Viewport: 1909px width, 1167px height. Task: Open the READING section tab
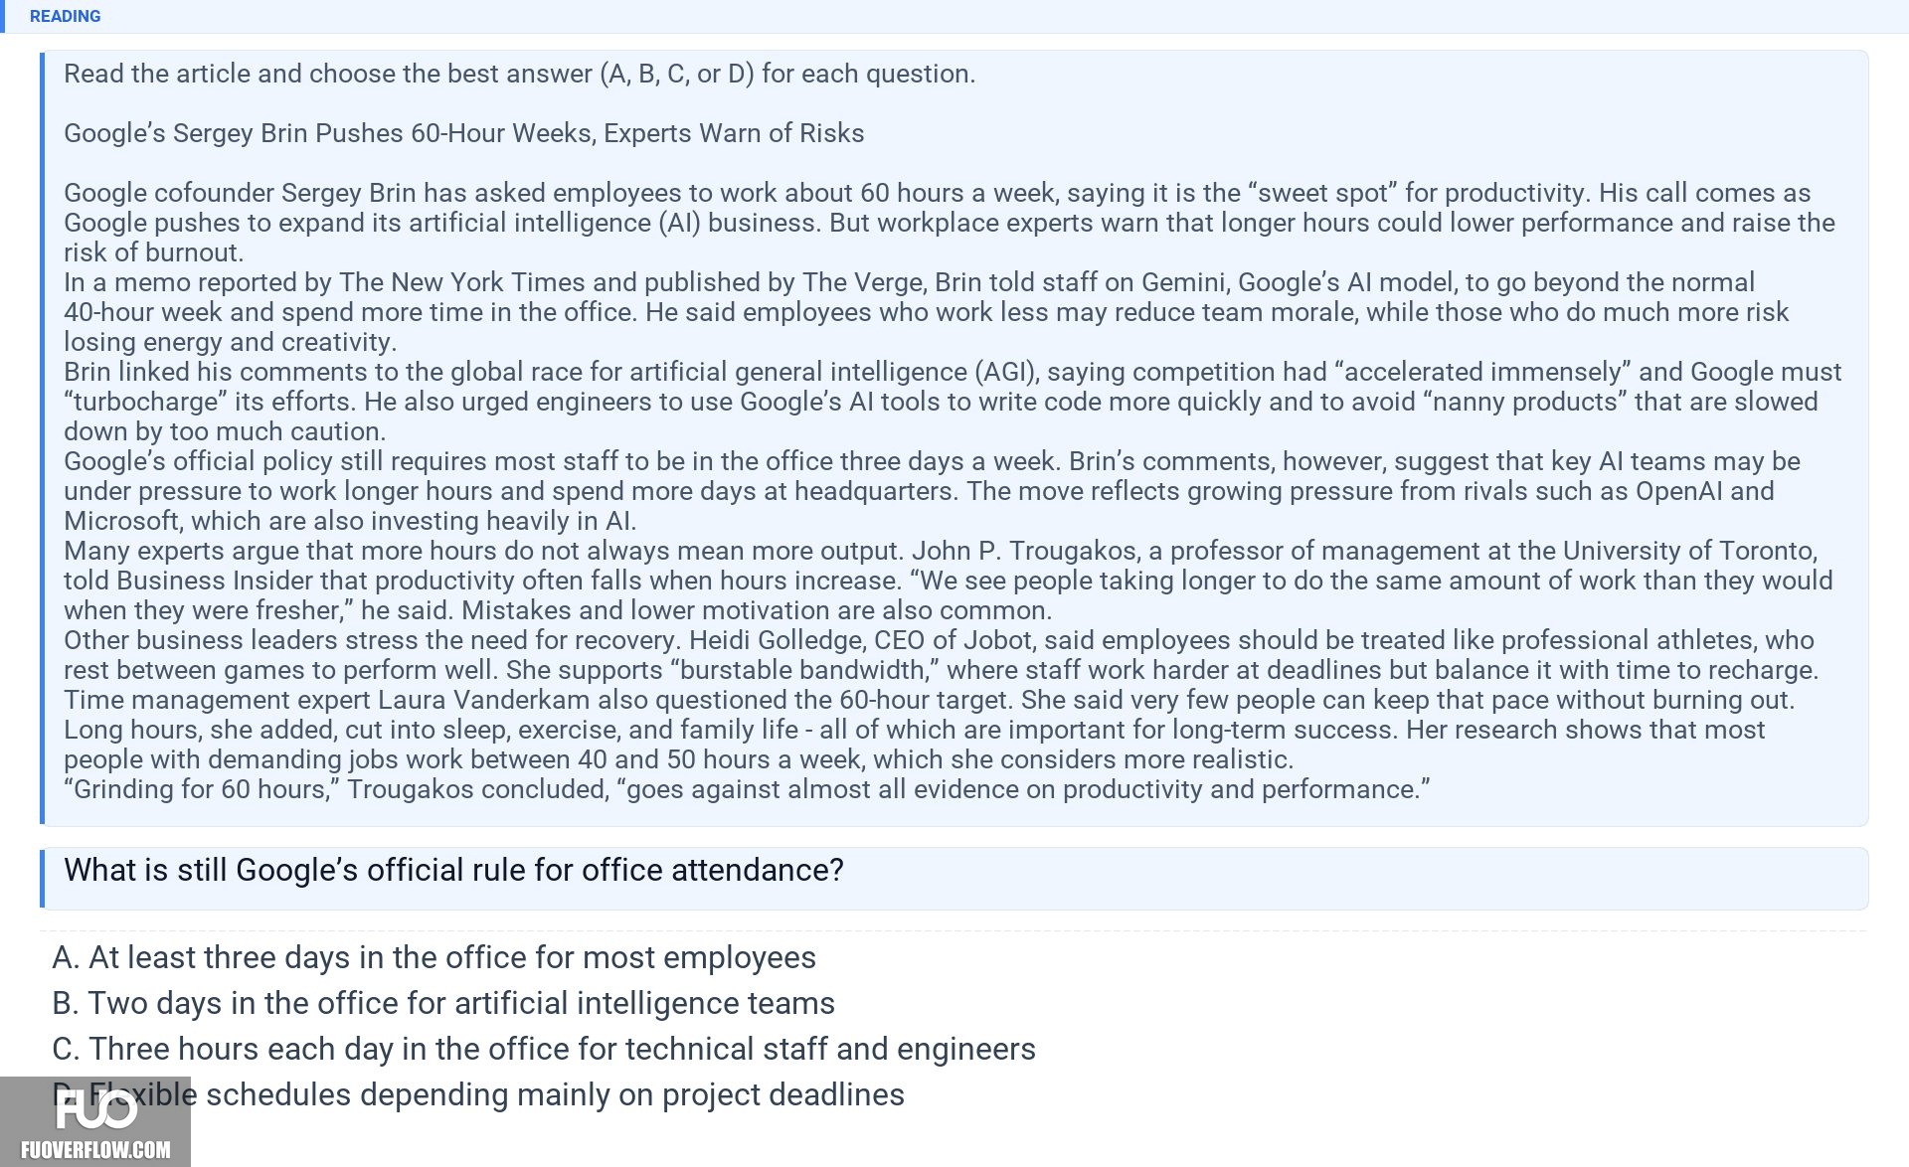pyautogui.click(x=65, y=16)
